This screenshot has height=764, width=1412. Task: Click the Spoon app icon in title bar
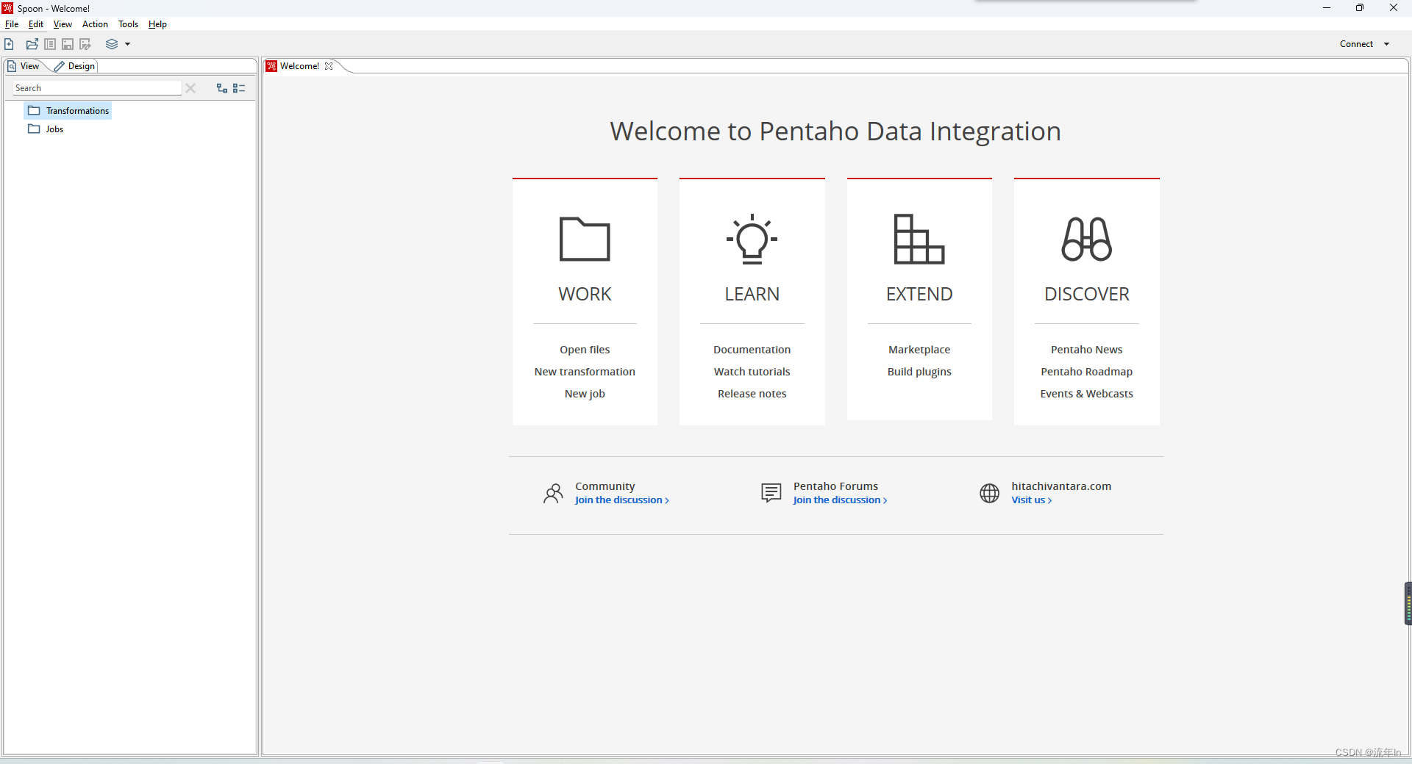coord(7,8)
